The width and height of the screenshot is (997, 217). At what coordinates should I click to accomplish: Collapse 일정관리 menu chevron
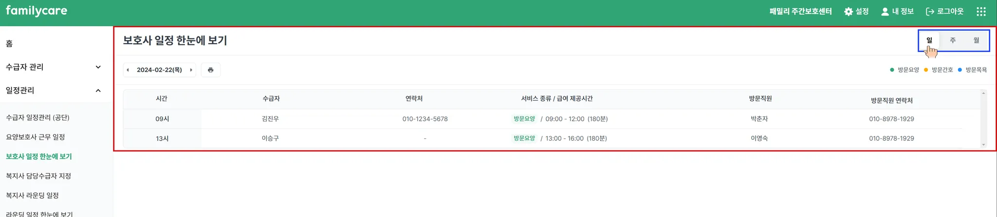coord(98,90)
